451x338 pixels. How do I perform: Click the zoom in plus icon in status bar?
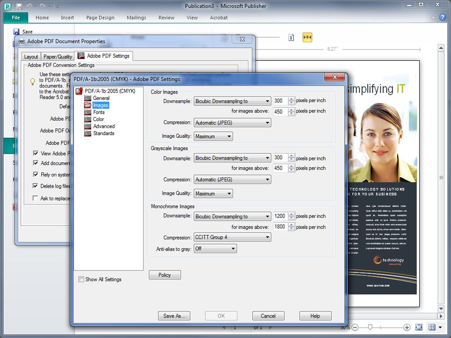[407, 327]
